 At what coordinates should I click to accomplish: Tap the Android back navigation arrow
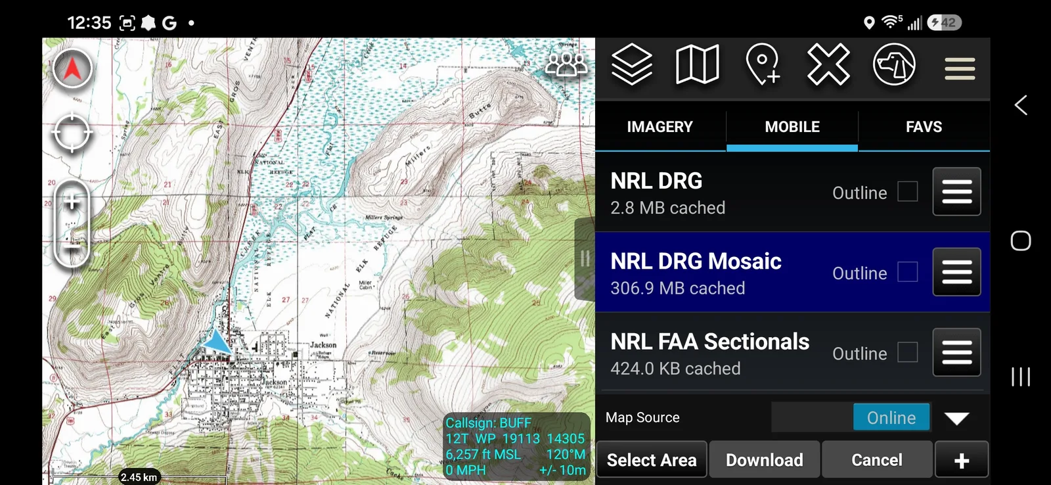[1021, 105]
